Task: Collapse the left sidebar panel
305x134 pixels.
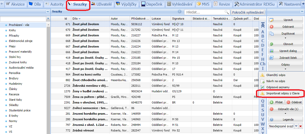Action: coord(48,12)
